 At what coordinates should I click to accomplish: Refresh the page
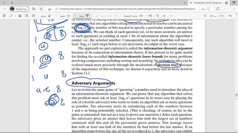pyautogui.click(x=218, y=9)
